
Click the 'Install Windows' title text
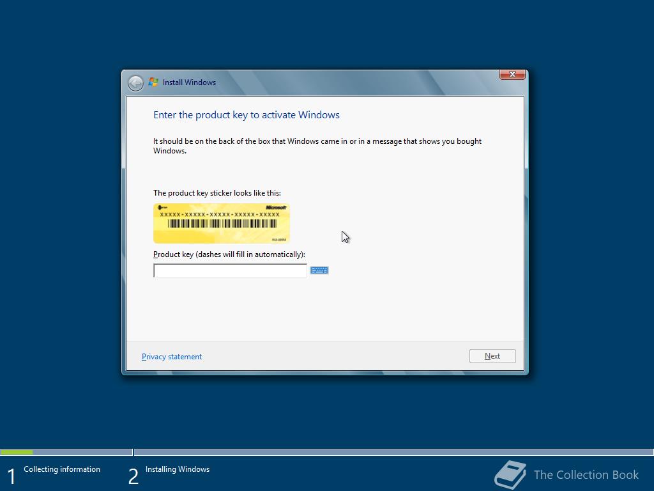[x=189, y=82]
